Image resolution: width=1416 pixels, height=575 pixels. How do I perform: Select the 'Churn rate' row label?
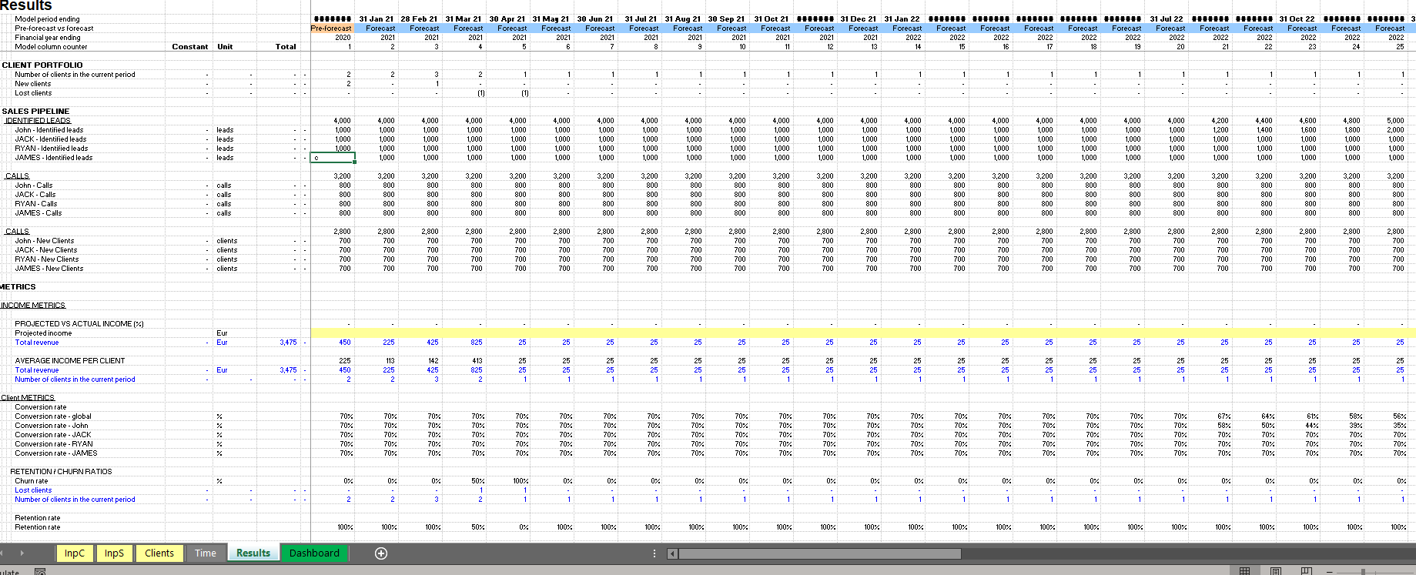[32, 481]
